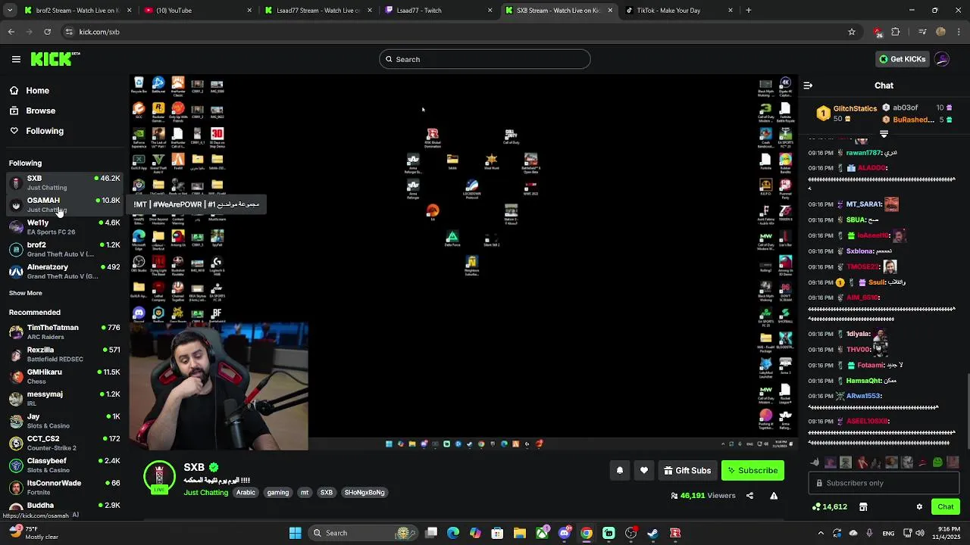Select the Arabic tag

pos(246,493)
